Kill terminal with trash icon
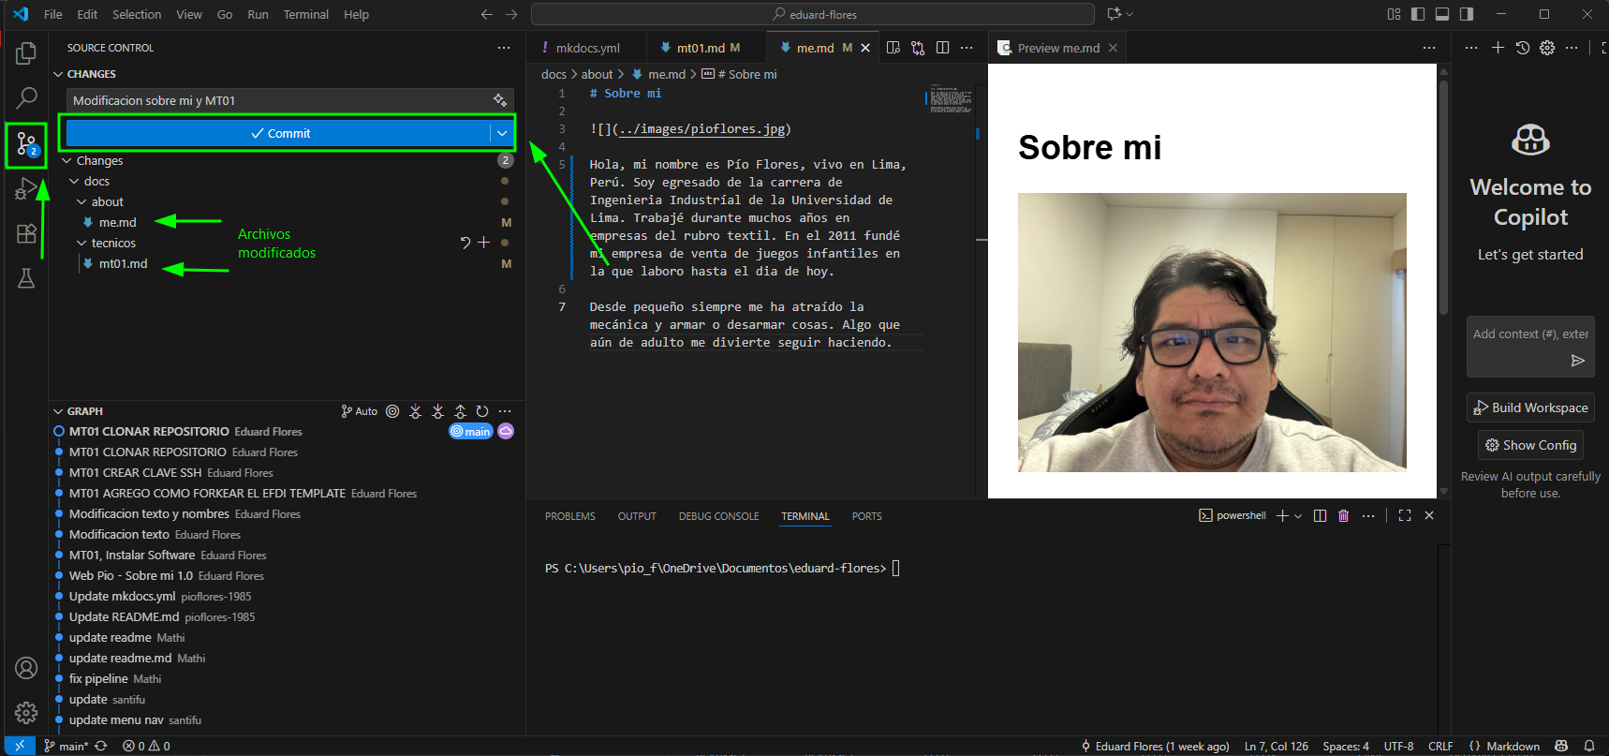1609x756 pixels. (x=1343, y=516)
